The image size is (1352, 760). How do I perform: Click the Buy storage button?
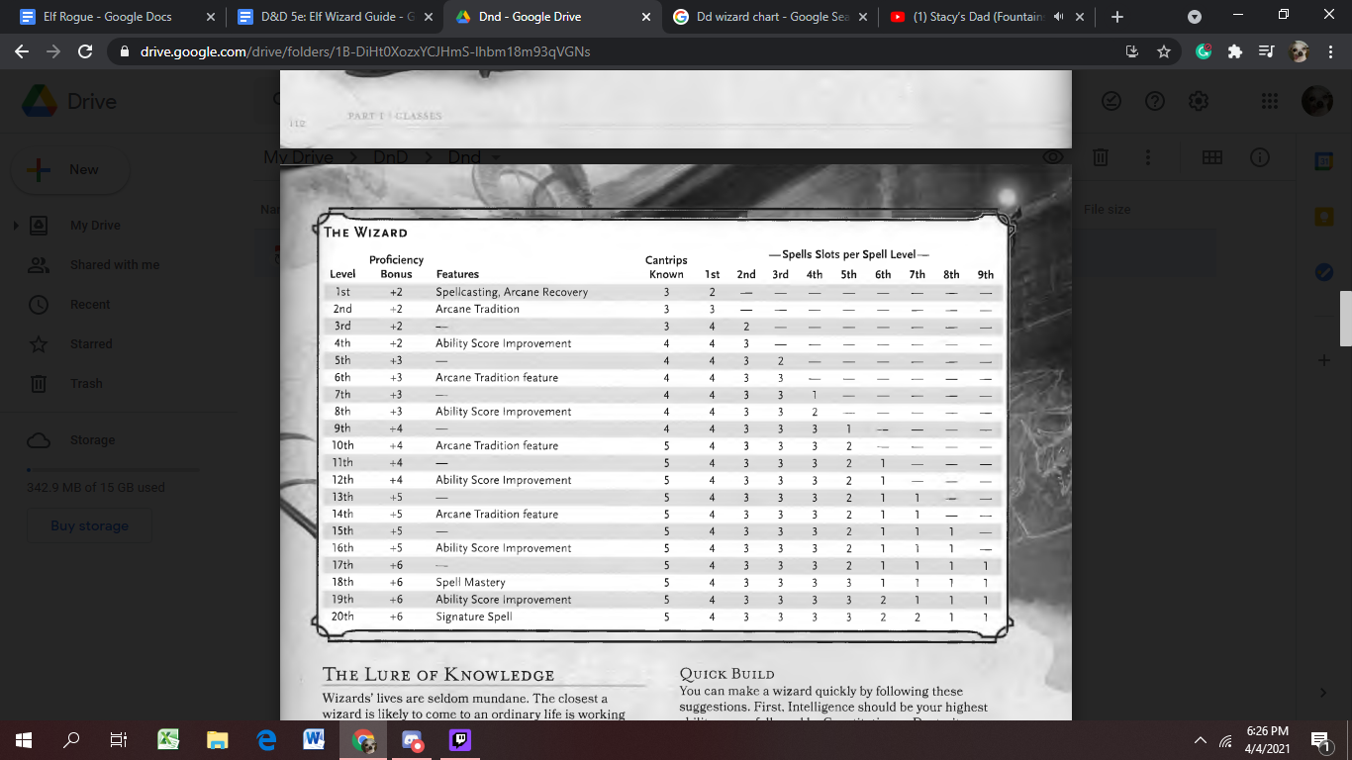click(90, 525)
